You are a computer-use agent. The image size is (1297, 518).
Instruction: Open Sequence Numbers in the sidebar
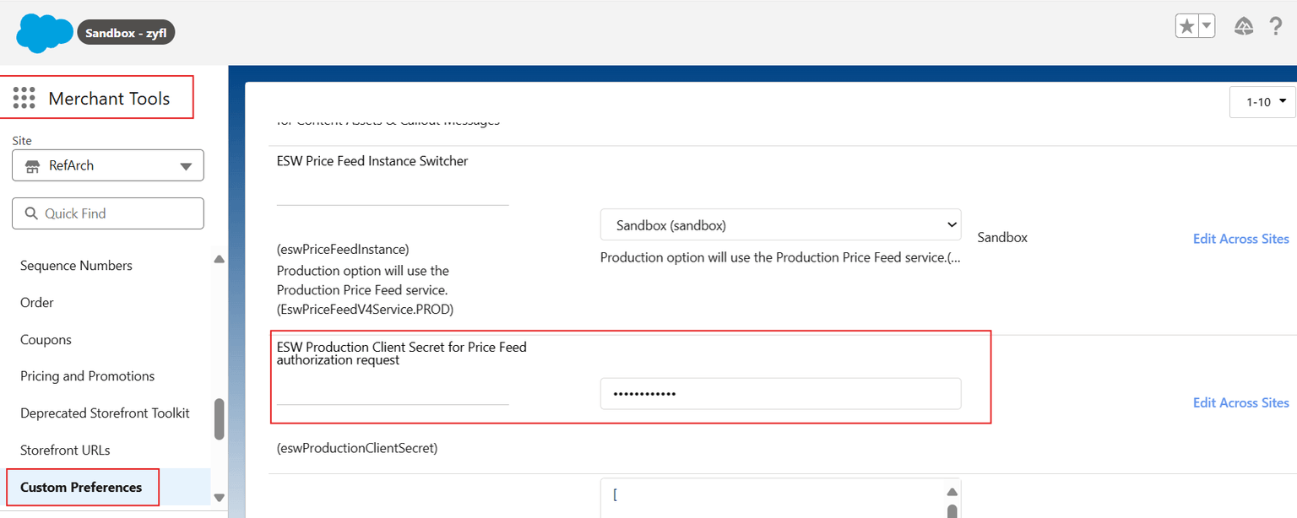pos(76,266)
